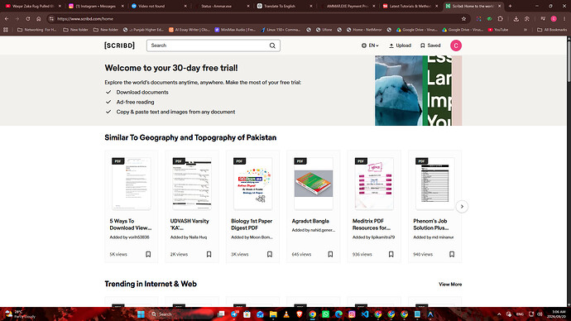Open UDVASH Varsity 'KA' document thumbnail
Image resolution: width=571 pixels, height=321 pixels.
[x=192, y=184]
